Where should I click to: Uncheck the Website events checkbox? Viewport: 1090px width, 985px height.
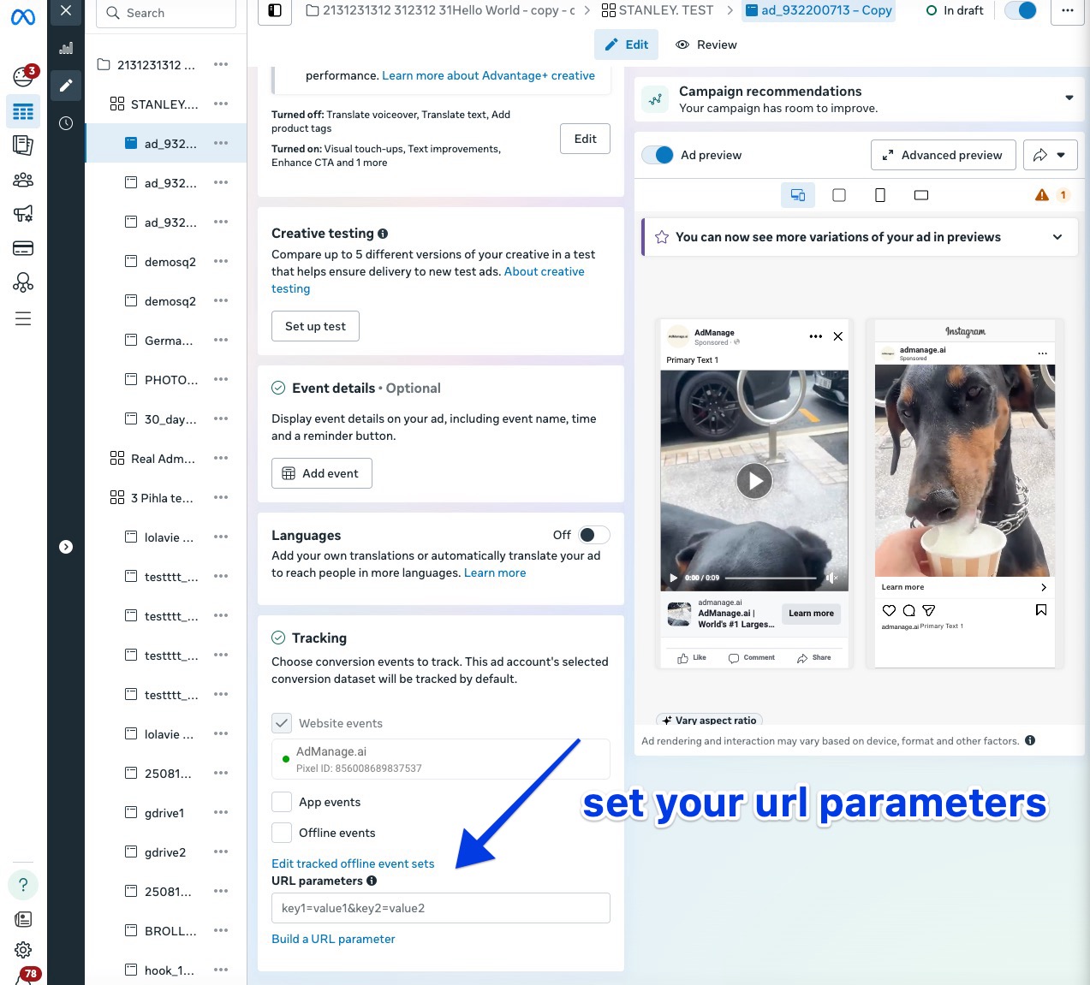click(282, 723)
